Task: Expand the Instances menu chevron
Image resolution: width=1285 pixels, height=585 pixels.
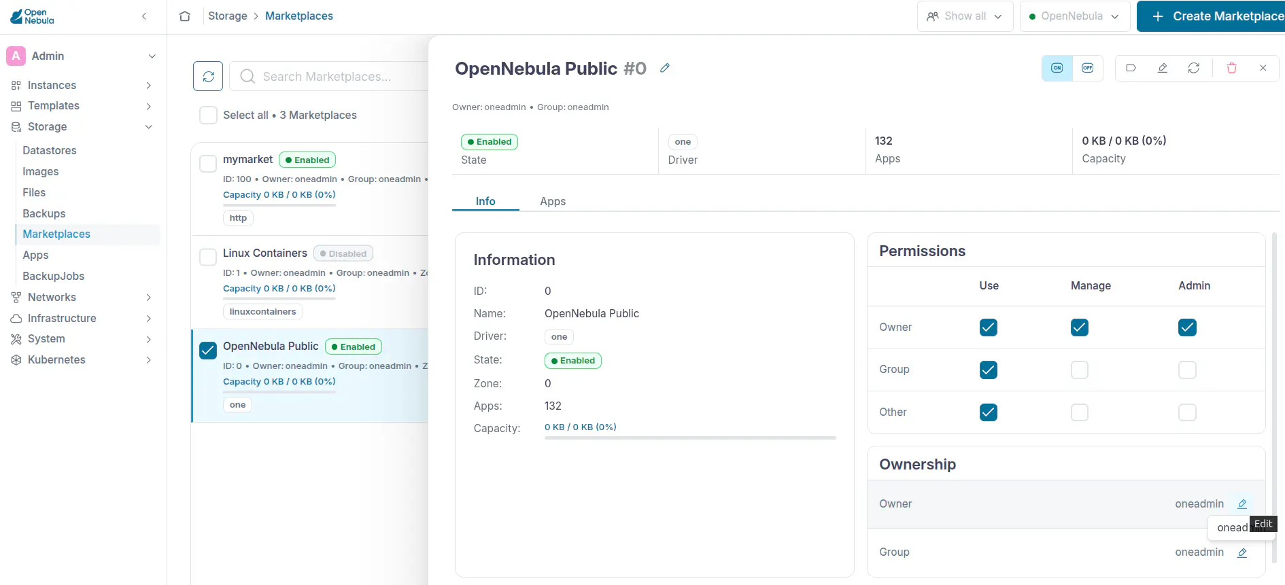Action: [x=149, y=85]
